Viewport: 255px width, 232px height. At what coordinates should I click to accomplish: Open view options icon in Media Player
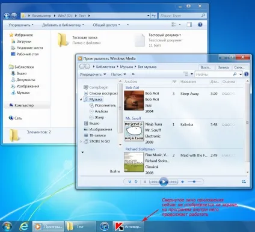186,74
